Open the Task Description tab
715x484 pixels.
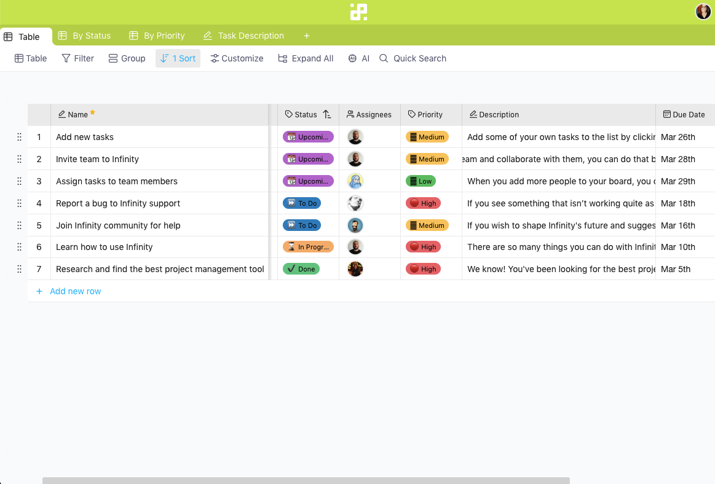coord(243,36)
